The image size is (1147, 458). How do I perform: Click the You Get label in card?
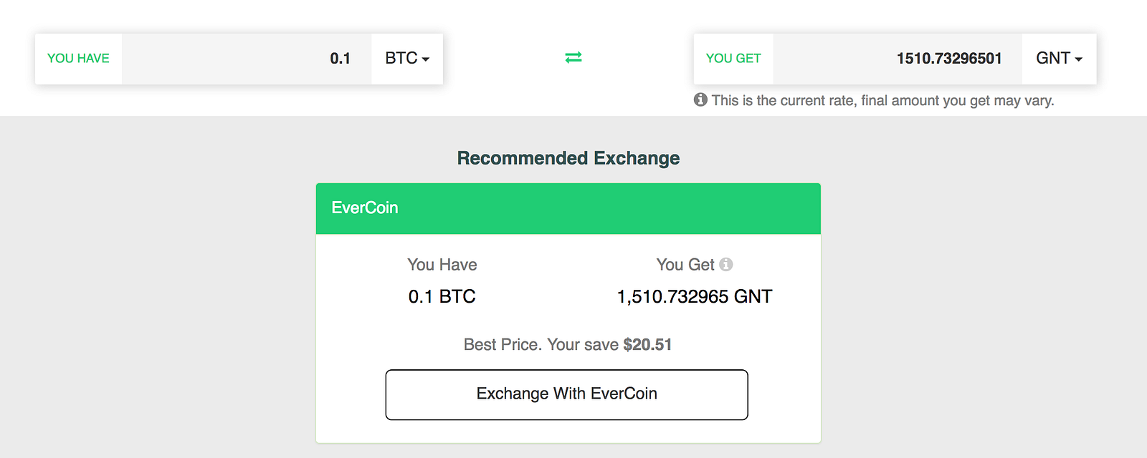pos(685,265)
